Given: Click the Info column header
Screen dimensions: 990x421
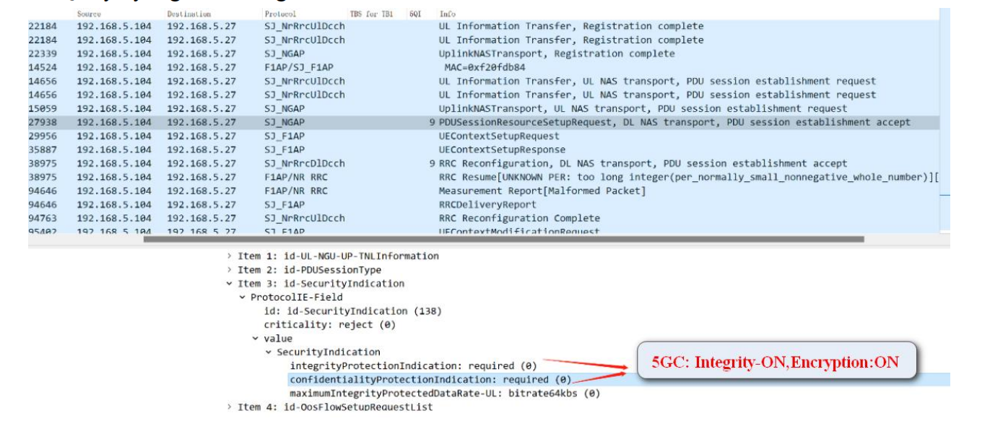Looking at the screenshot, I should pyautogui.click(x=447, y=14).
